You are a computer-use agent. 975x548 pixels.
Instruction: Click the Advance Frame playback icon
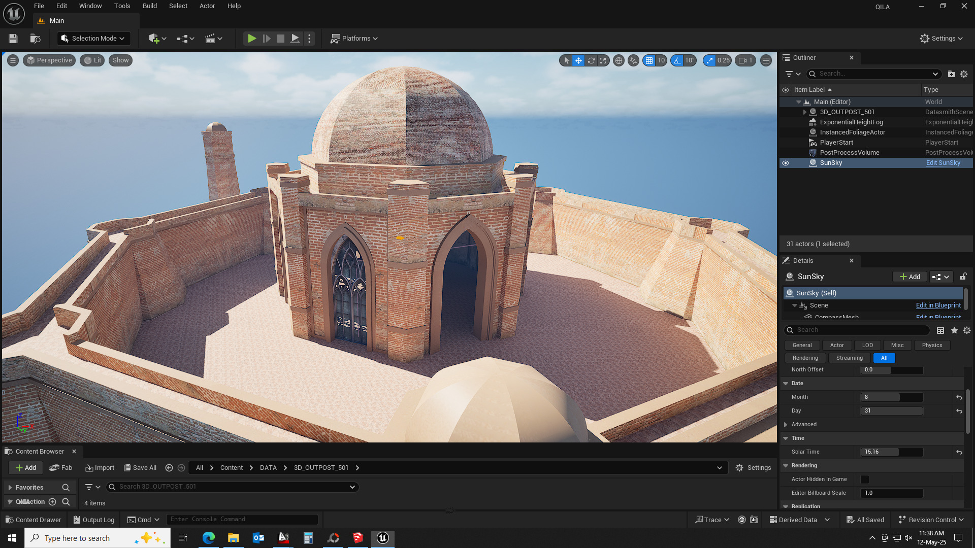click(267, 39)
